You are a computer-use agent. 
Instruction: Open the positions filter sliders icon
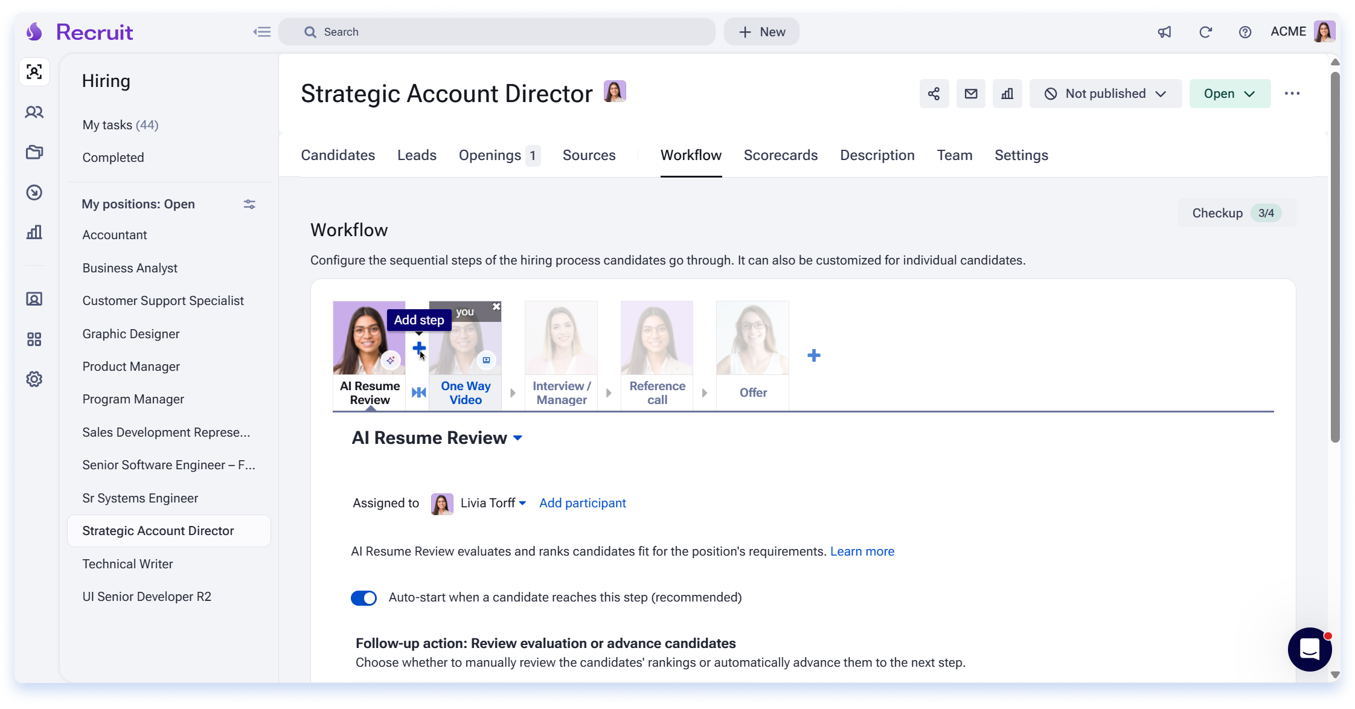click(249, 204)
